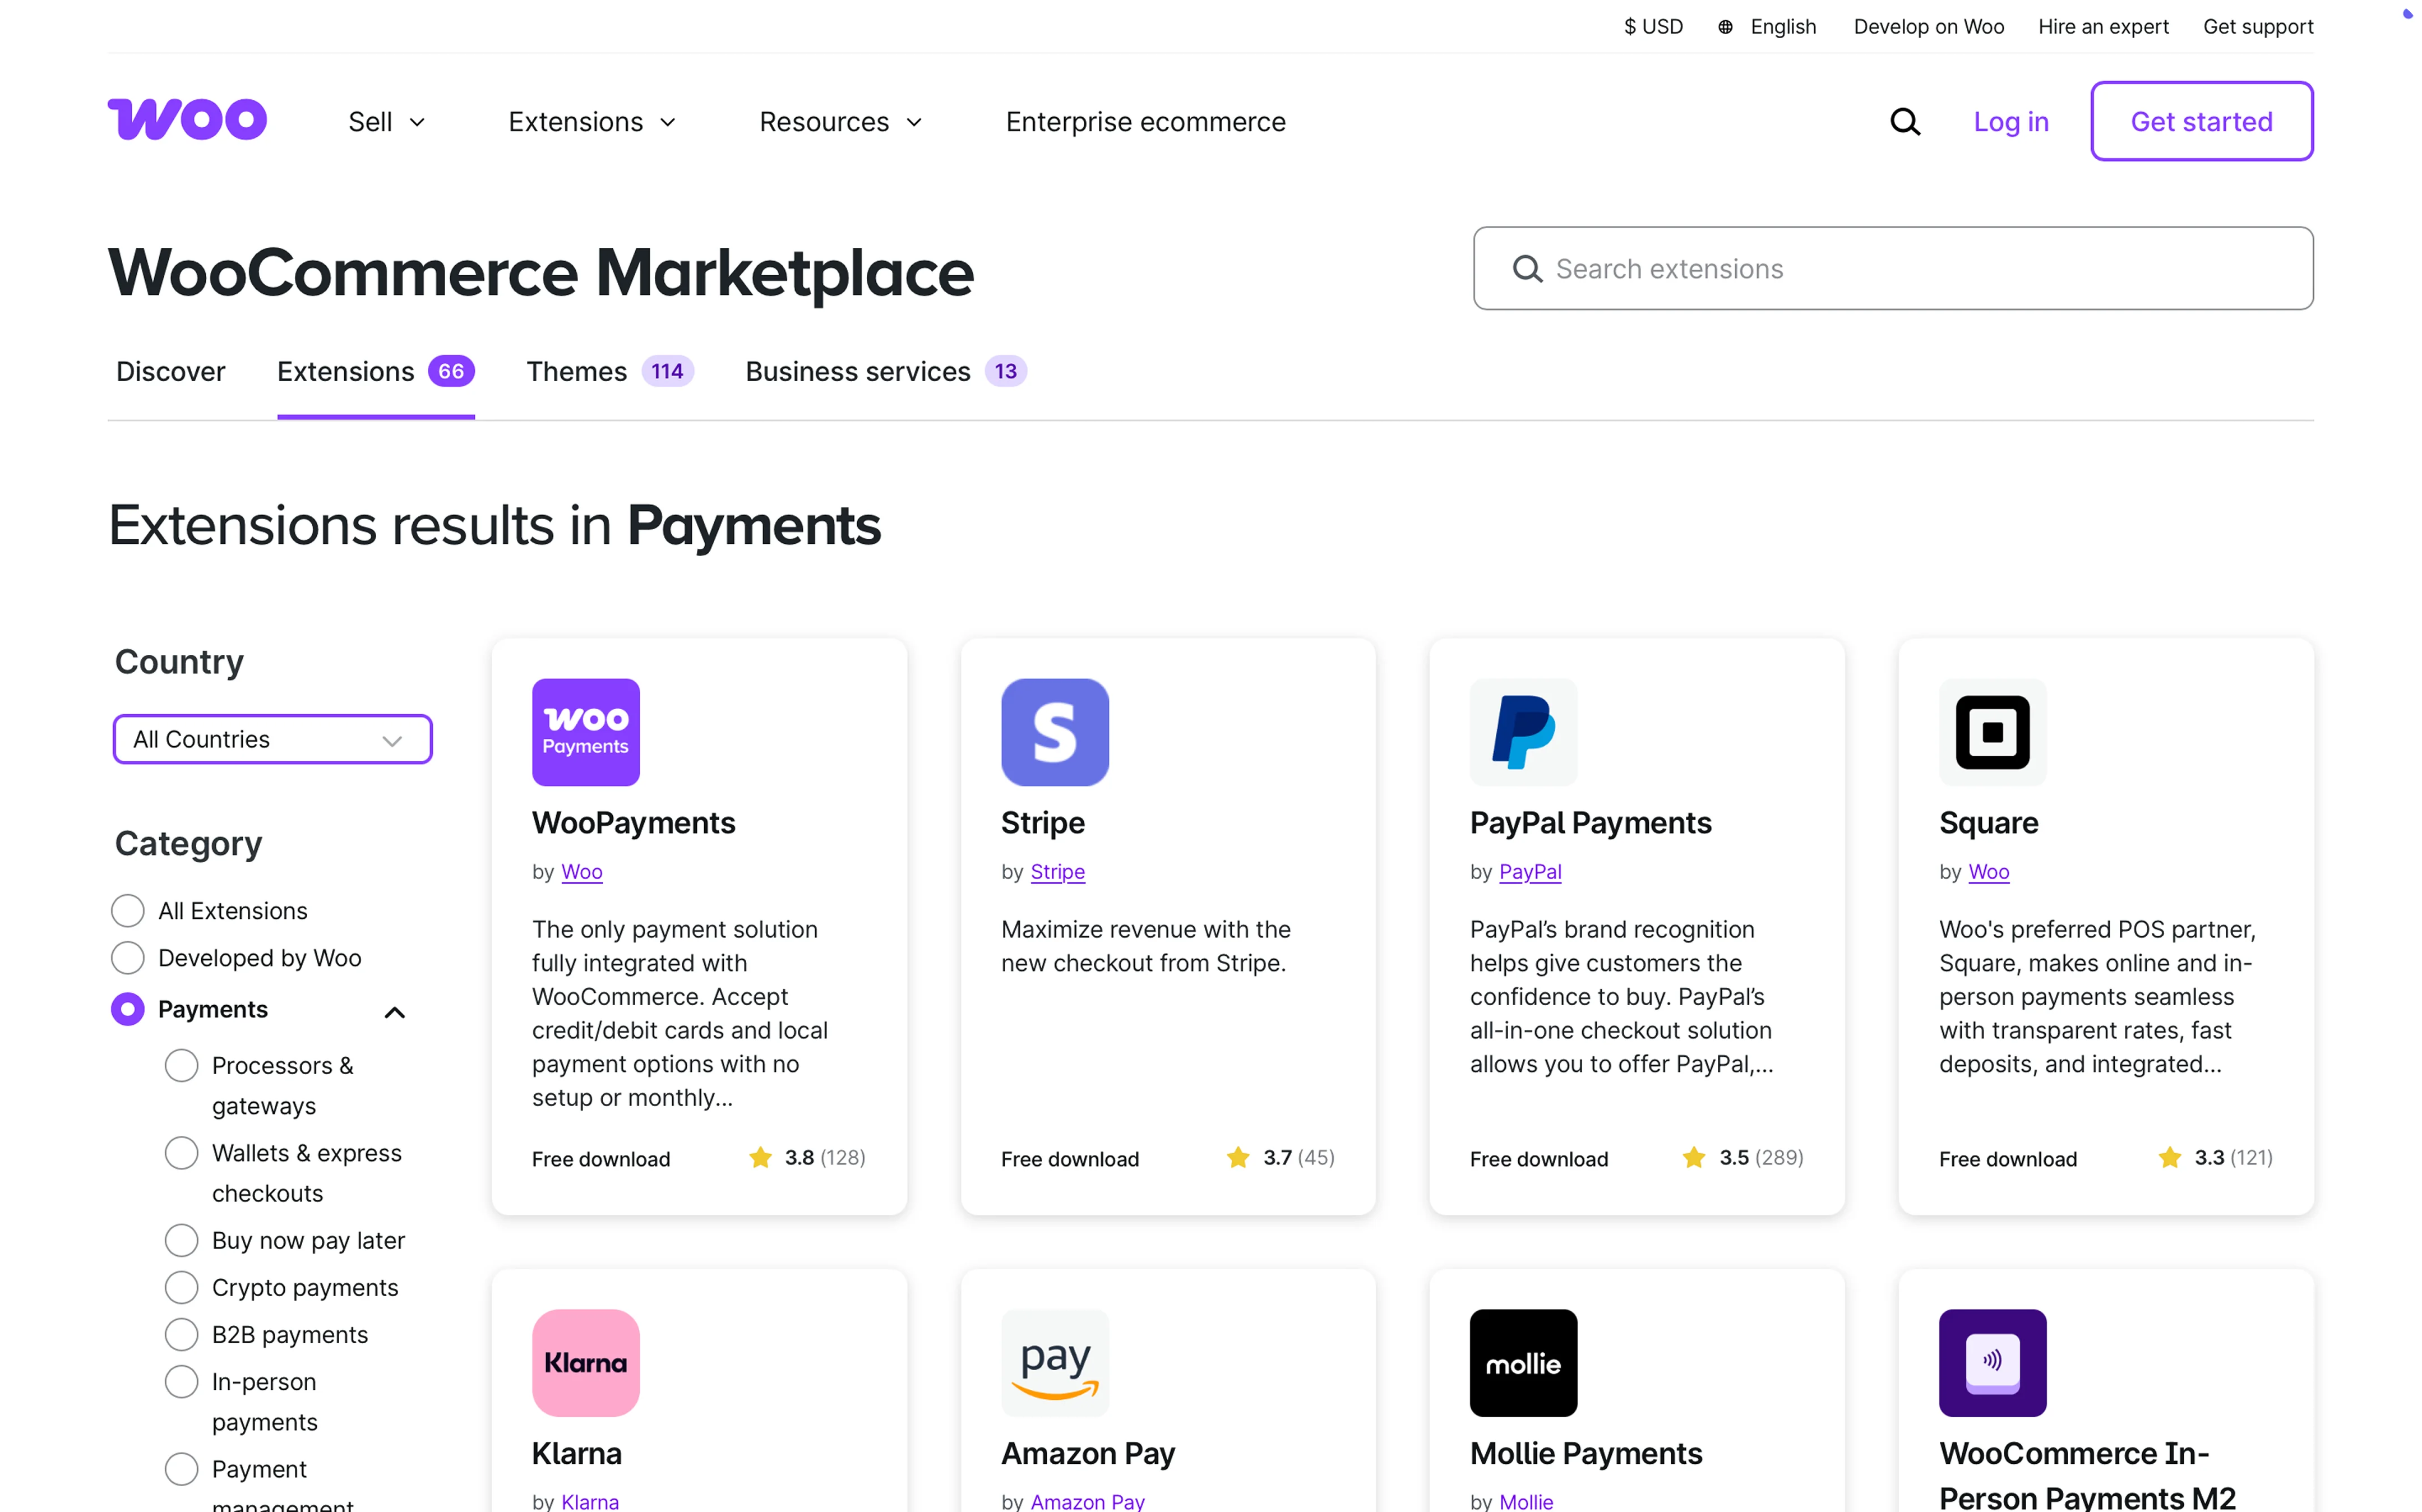Open the Klarna card title
Viewport: 2422px width, 1512px height.
pyautogui.click(x=576, y=1453)
